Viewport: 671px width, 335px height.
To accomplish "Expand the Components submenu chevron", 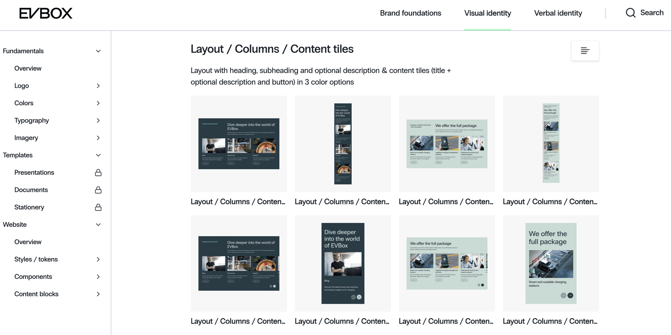I will click(98, 277).
